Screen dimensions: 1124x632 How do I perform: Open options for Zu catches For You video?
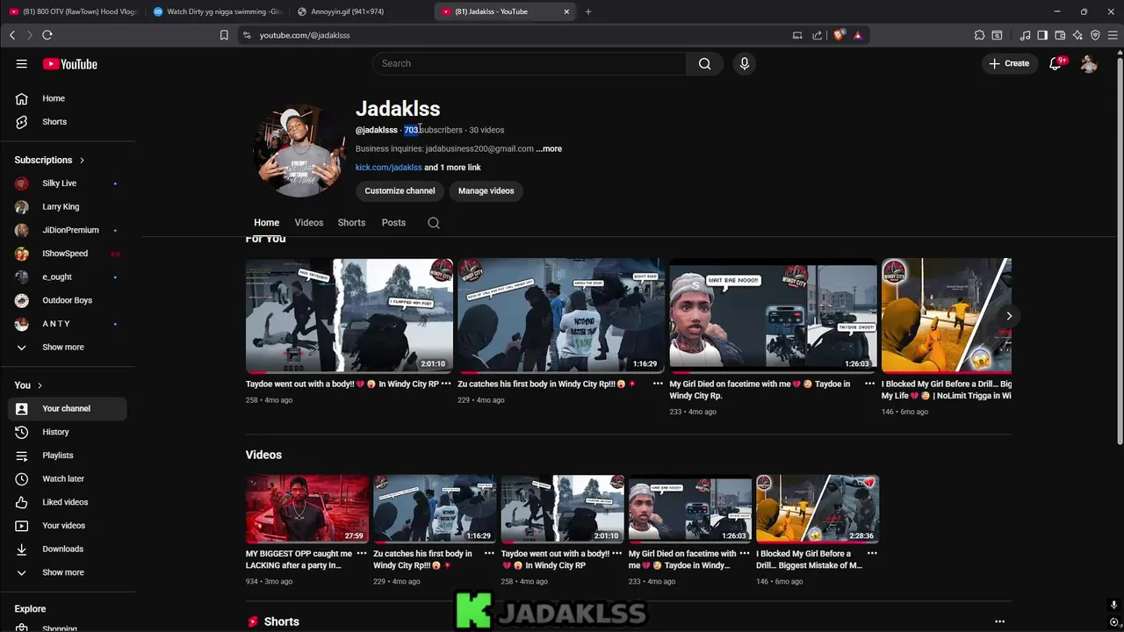click(x=658, y=384)
